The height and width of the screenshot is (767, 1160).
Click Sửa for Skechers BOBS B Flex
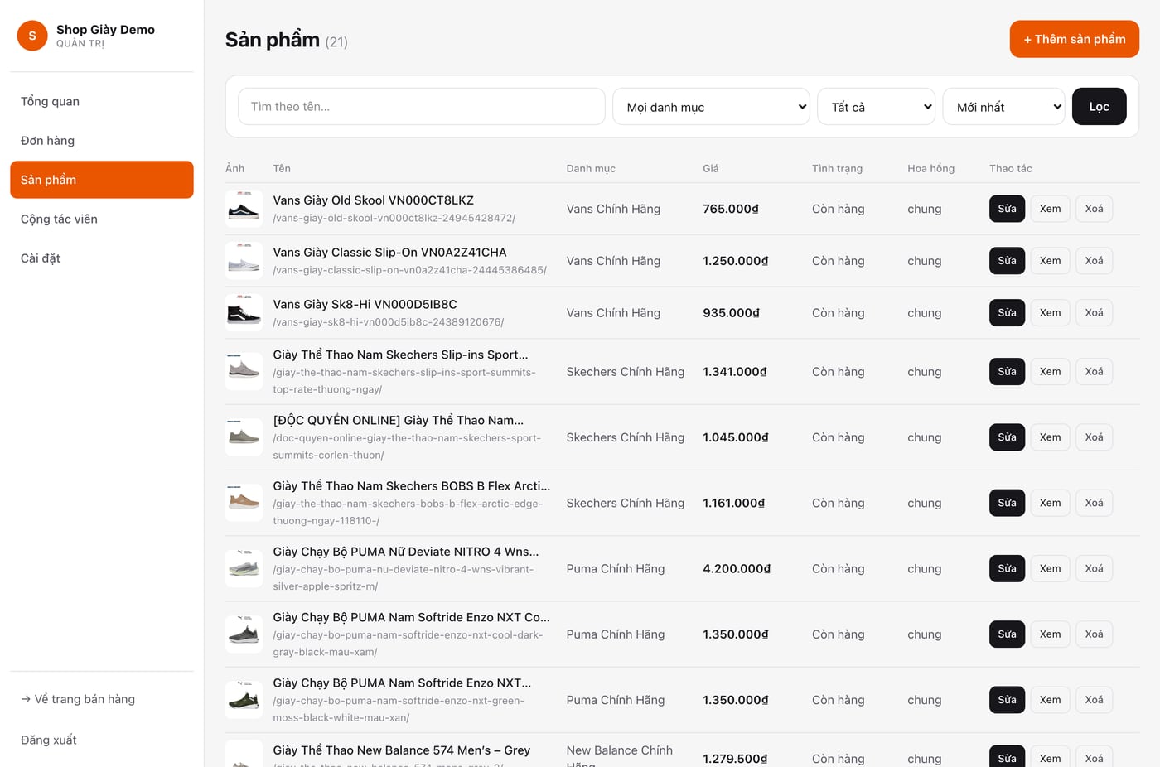1007,503
